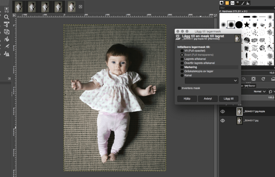Viewport: 275px width, 177px height.
Task: Select the Align tool
Action: 7,24
